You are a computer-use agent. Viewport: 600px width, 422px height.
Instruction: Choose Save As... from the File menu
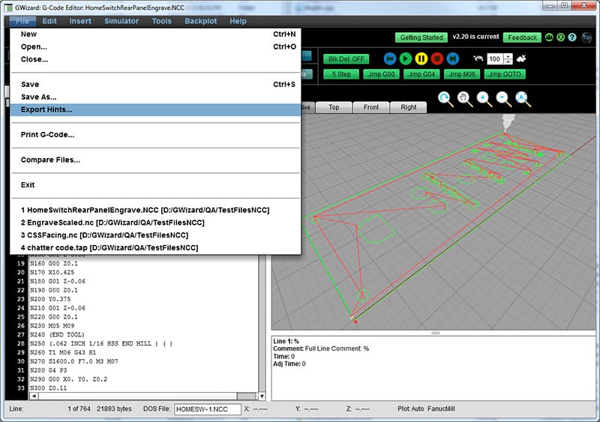(155, 97)
